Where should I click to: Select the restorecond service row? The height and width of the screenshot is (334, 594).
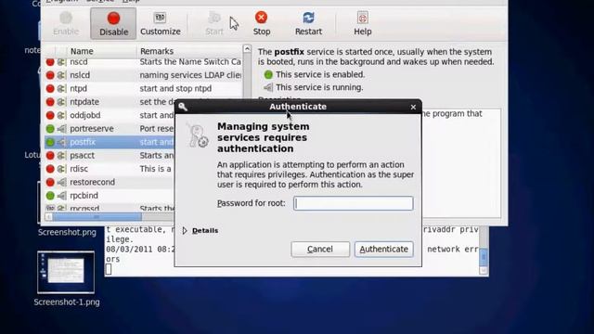coord(110,182)
